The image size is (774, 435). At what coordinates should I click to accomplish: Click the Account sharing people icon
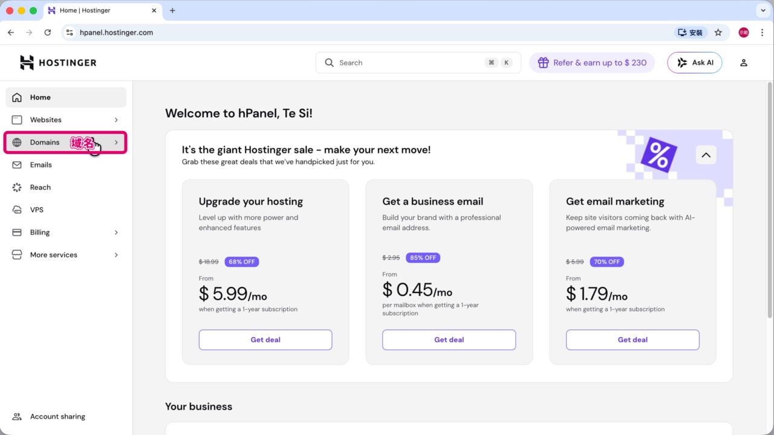tap(17, 416)
